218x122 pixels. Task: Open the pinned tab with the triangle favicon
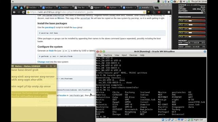21,7
